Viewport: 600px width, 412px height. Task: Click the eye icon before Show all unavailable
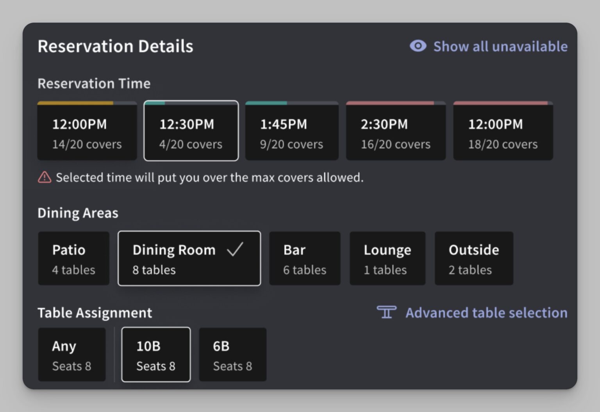[x=418, y=46]
